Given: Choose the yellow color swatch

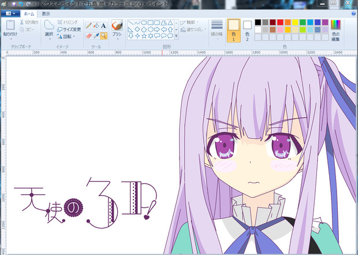Looking at the screenshot, I should click(x=295, y=22).
